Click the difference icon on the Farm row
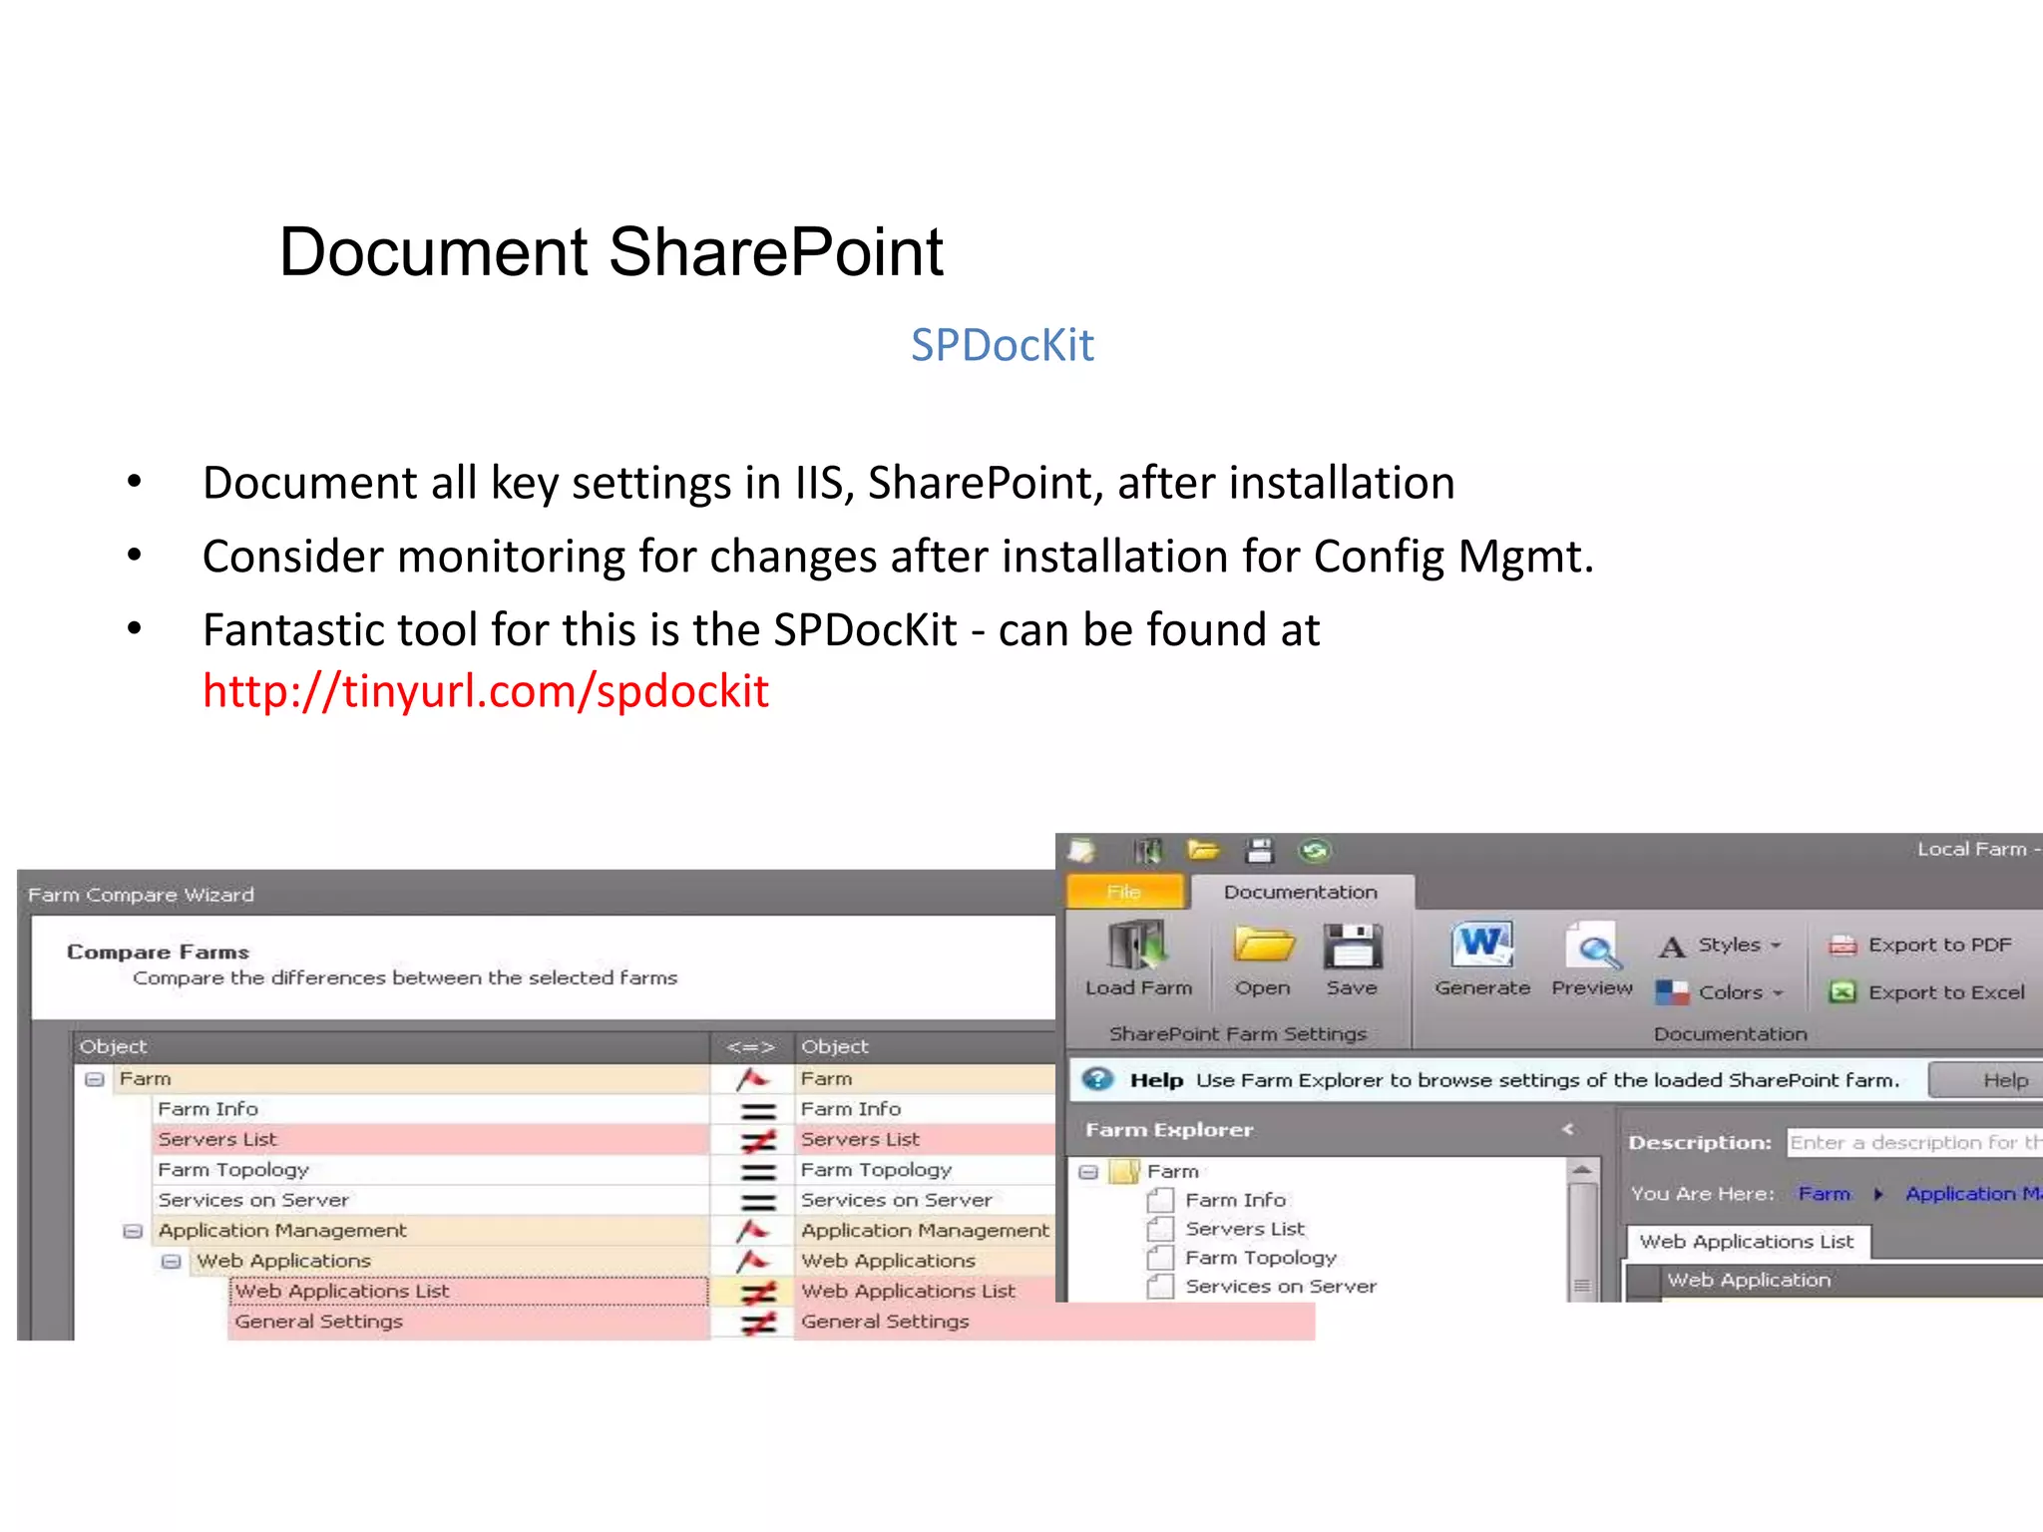The image size is (2043, 1532). pyautogui.click(x=753, y=1078)
